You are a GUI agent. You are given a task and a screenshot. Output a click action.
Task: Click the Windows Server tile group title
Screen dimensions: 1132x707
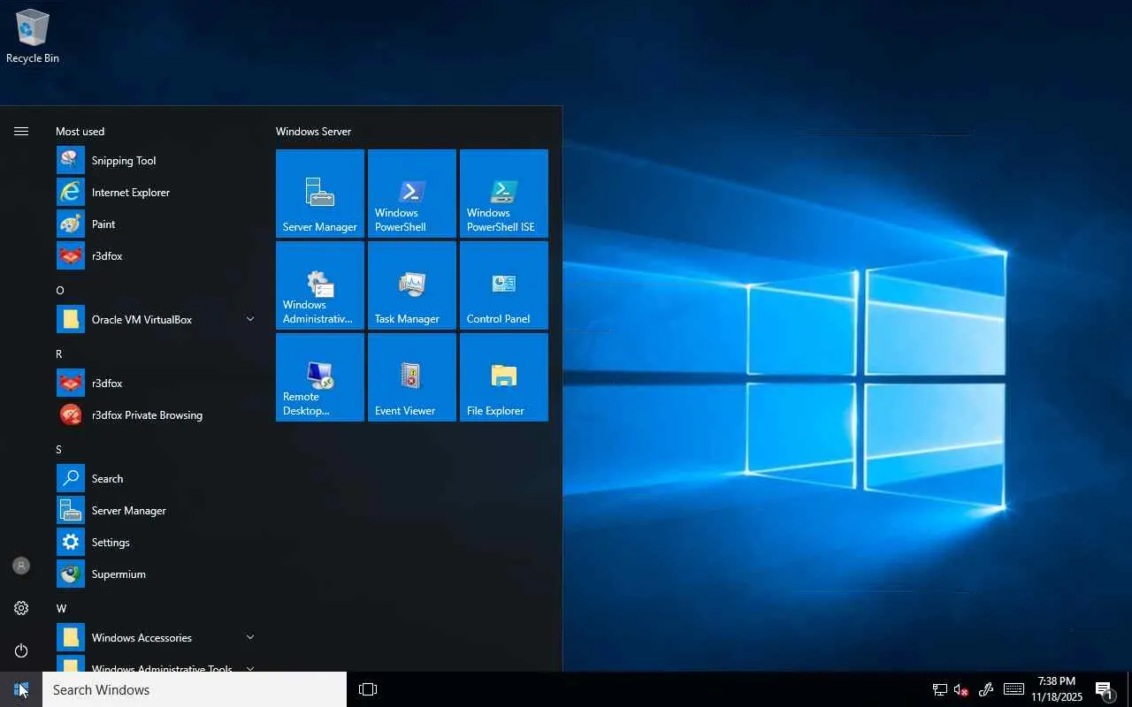[x=313, y=132]
